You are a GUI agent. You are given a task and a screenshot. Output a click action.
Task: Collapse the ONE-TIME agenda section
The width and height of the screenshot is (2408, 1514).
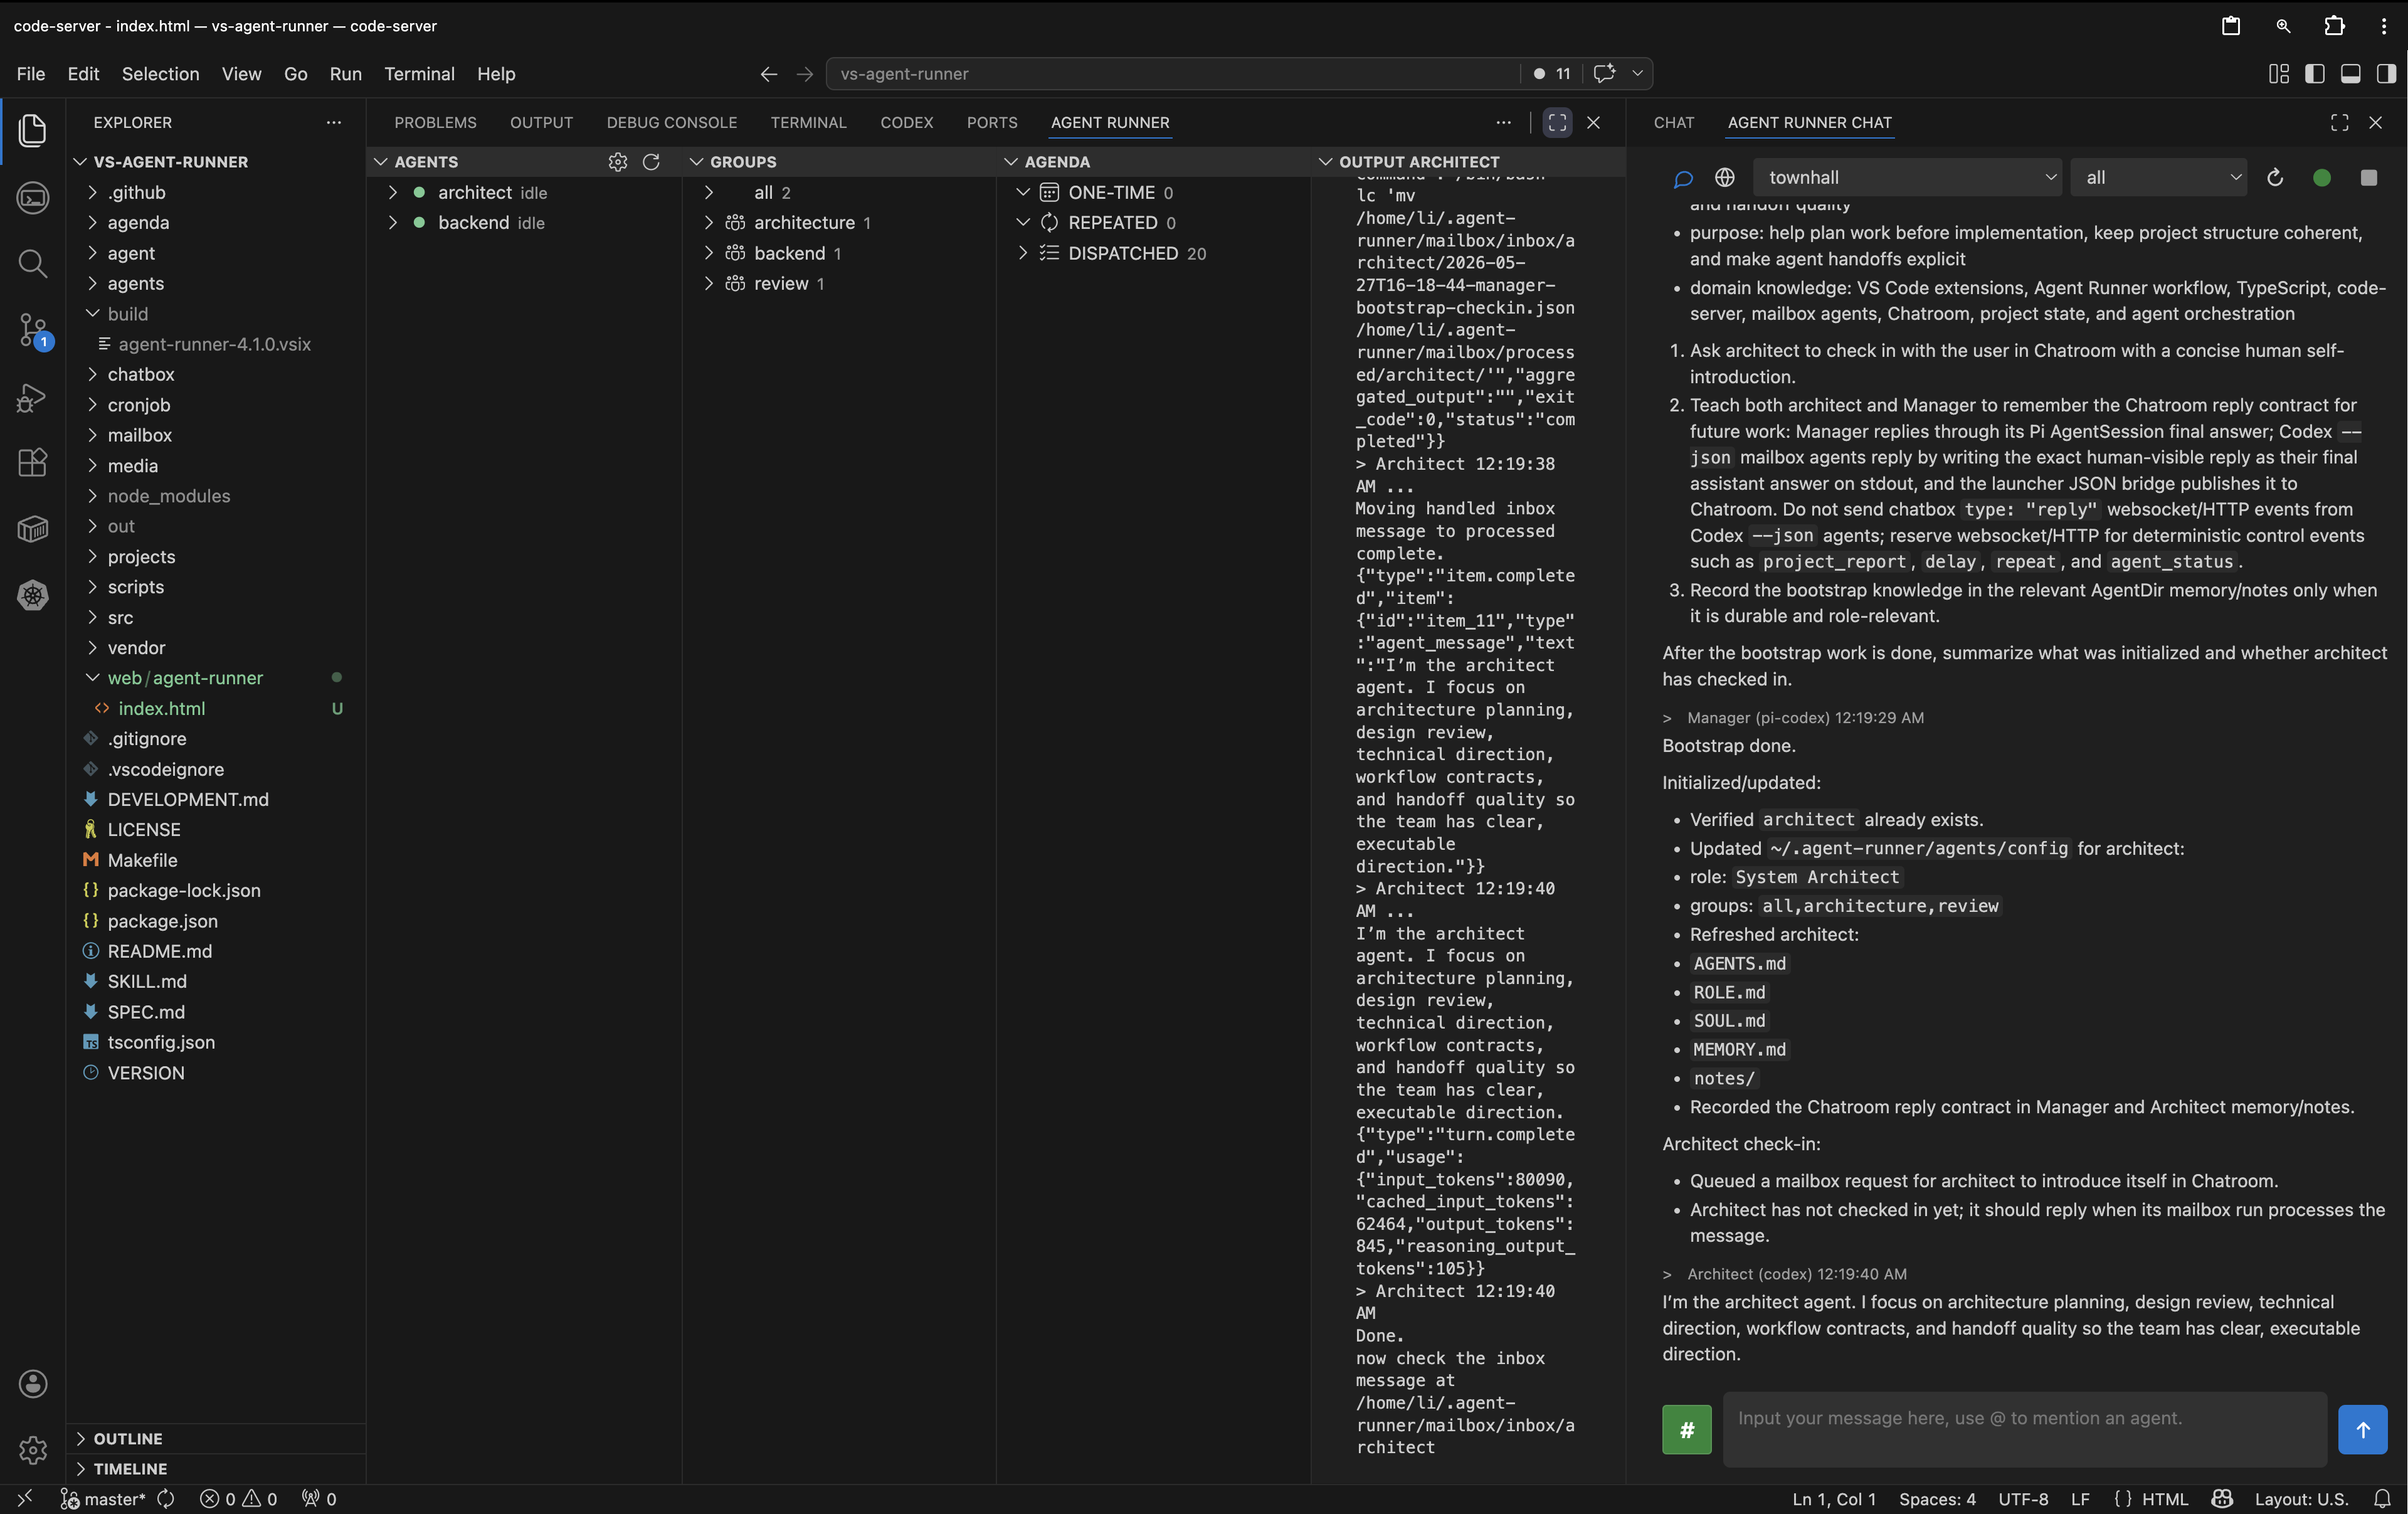point(1023,193)
